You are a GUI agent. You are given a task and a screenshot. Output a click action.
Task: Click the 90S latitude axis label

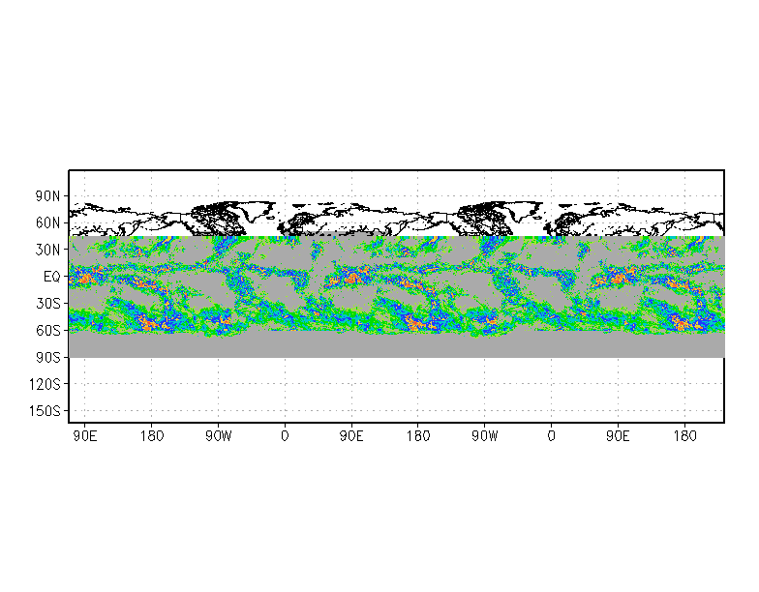point(47,358)
